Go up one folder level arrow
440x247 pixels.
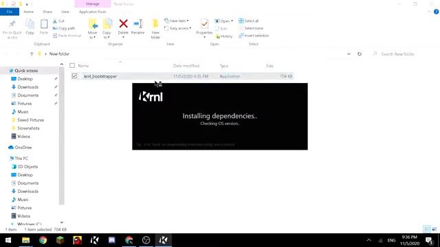click(x=32, y=54)
